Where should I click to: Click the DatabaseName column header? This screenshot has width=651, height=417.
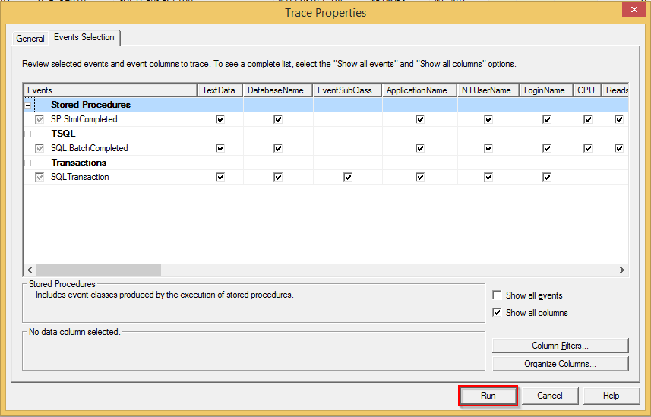[278, 90]
